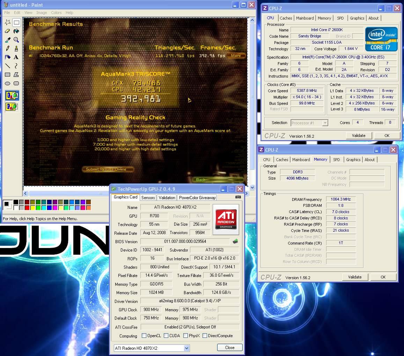Enable opaque selection drawing option in Paint
404x356 pixels.
click(x=12, y=96)
